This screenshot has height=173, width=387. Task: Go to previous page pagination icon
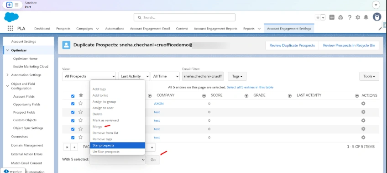74,147
